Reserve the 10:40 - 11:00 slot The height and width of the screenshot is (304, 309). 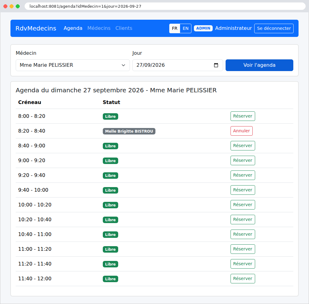pos(243,234)
